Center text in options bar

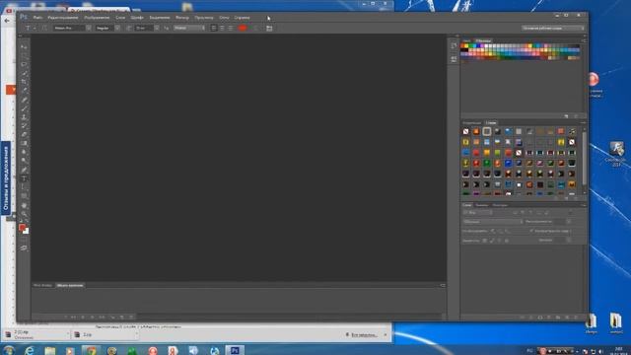(x=222, y=29)
